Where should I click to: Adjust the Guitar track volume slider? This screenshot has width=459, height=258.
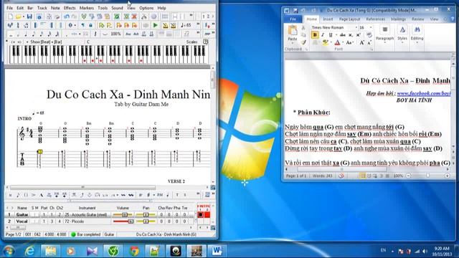pos(123,215)
